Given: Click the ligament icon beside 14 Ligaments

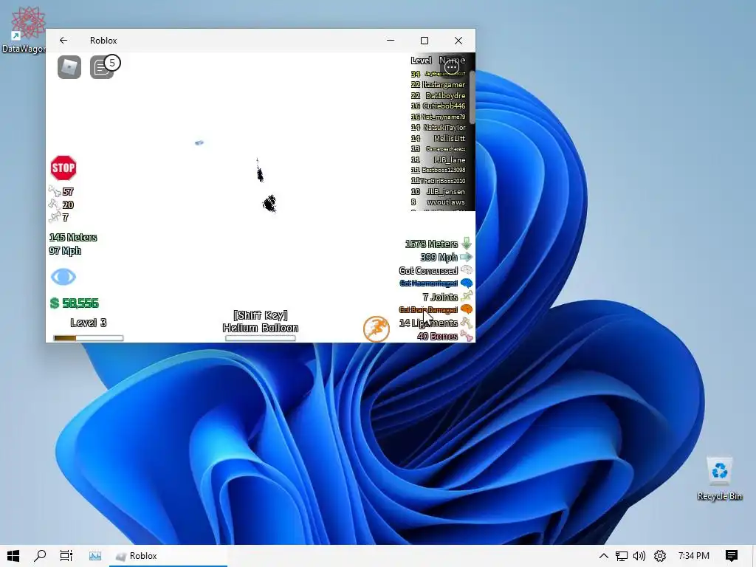Looking at the screenshot, I should point(467,323).
